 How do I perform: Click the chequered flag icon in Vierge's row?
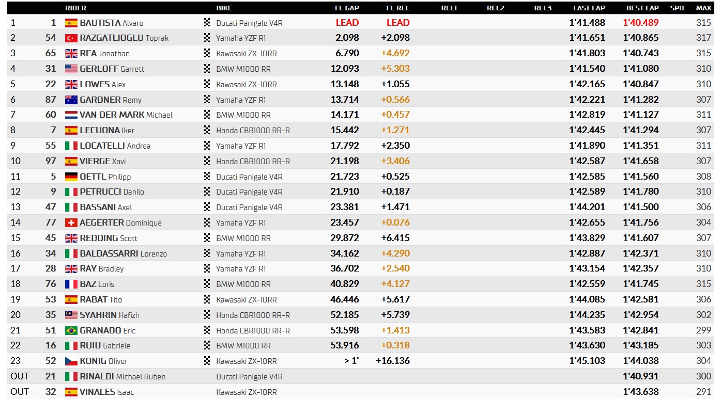[x=208, y=161]
